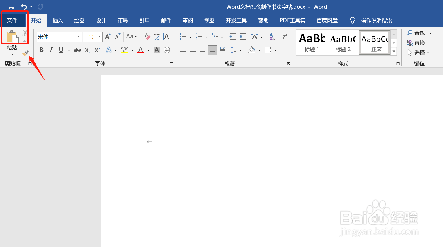
Task: Click the Redo icon in title bar
Action: point(40,6)
